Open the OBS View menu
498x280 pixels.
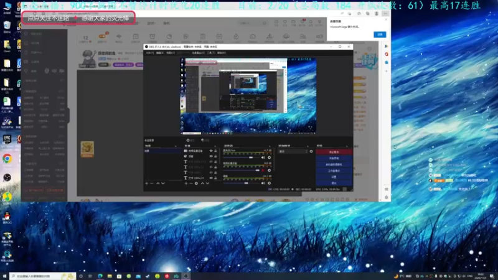pos(171,53)
